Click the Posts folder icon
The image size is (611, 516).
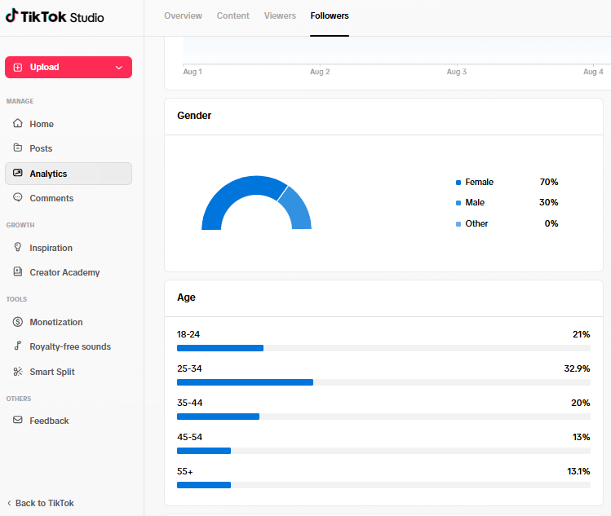pyautogui.click(x=17, y=148)
